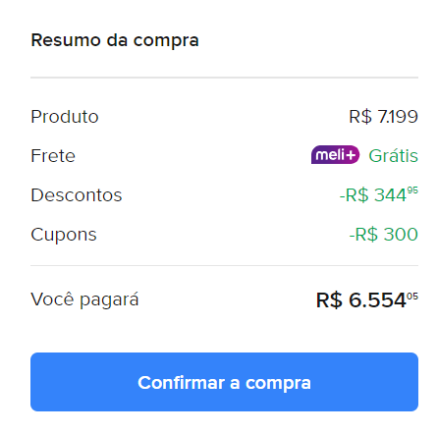The height and width of the screenshot is (434, 438).
Task: Click the plus sign in meli+ badge
Action: [351, 155]
